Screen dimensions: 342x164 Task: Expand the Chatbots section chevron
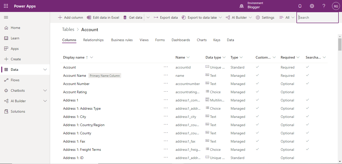tap(45, 90)
